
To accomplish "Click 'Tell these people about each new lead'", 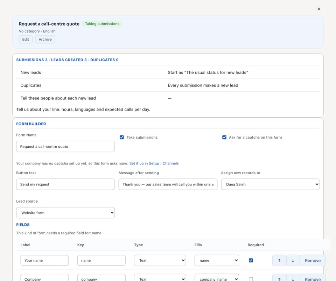I will click(x=58, y=98).
